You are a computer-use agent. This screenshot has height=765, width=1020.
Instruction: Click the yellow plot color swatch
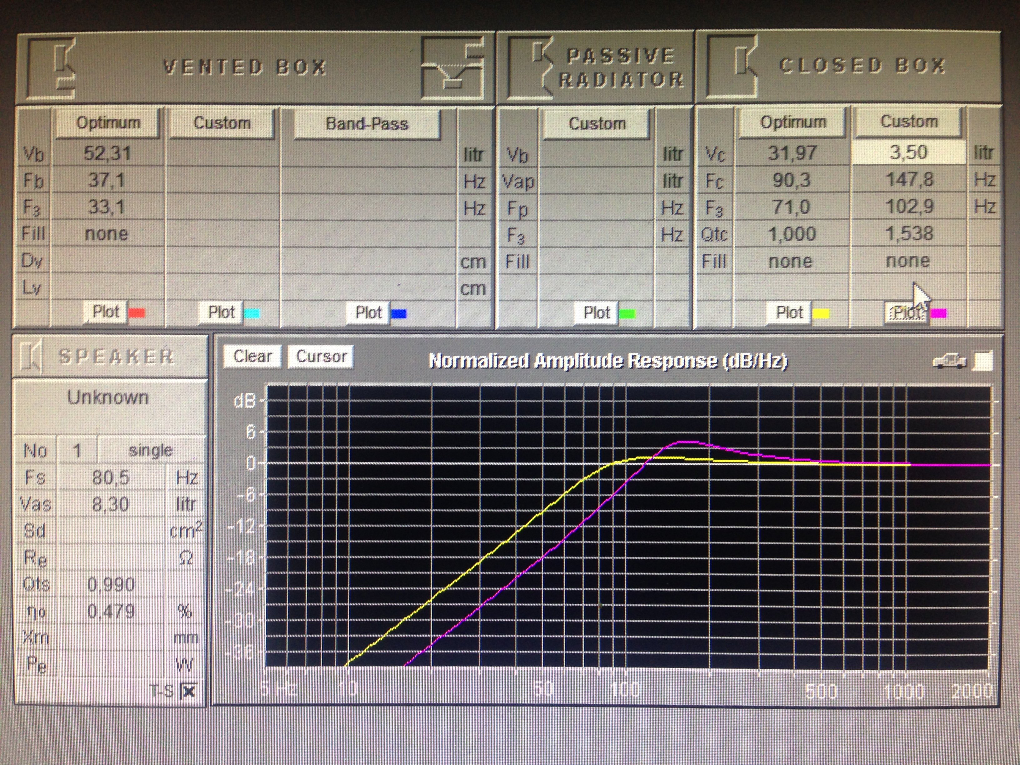[821, 314]
